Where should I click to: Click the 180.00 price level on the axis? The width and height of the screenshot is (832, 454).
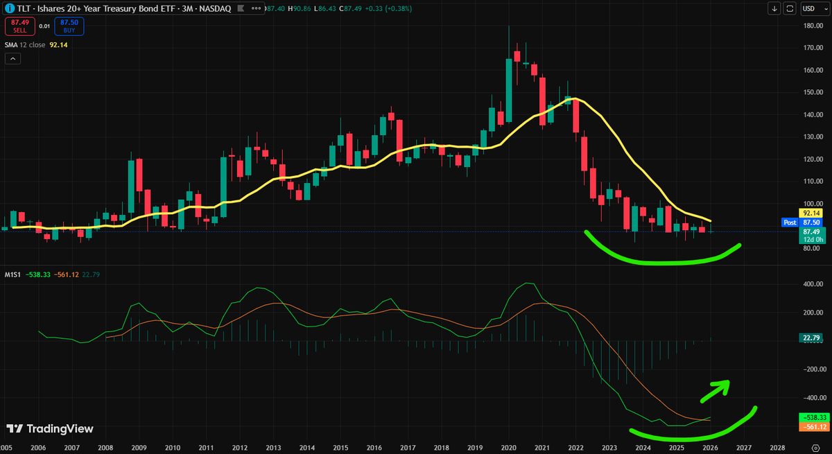[813, 26]
